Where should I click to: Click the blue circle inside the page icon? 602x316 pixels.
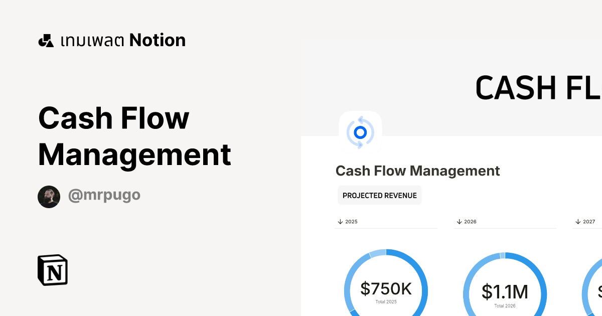[x=361, y=133]
